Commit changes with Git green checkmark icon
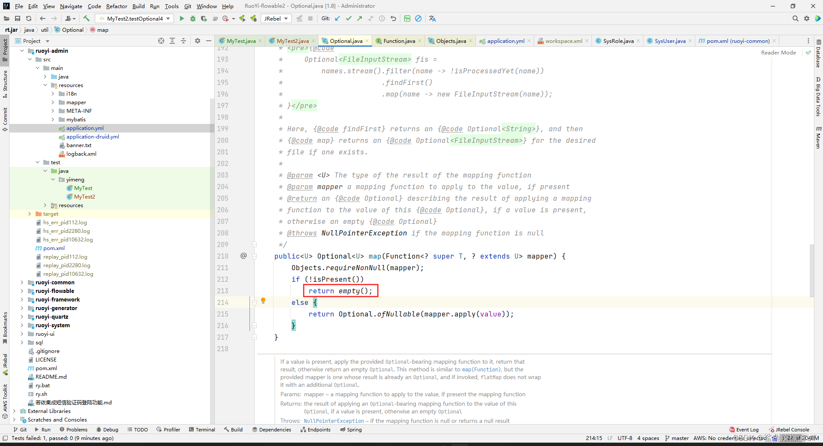Image resolution: width=823 pixels, height=446 pixels. pyautogui.click(x=348, y=18)
